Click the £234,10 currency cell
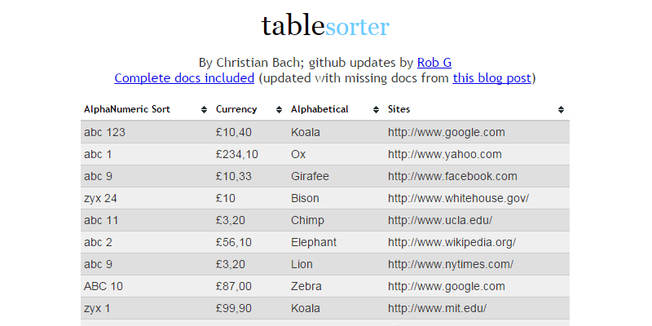Image resolution: width=652 pixels, height=326 pixels. [237, 154]
